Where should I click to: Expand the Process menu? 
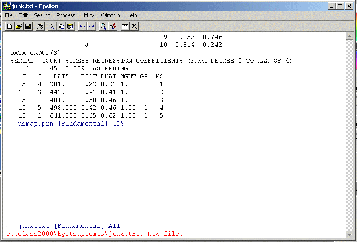66,15
